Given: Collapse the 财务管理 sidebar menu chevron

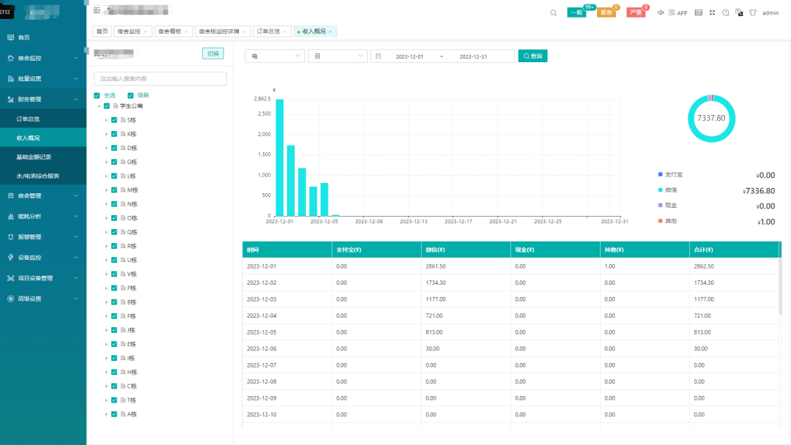Looking at the screenshot, I should pyautogui.click(x=75, y=100).
